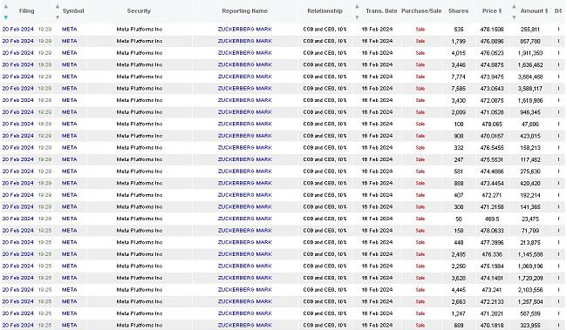Select amount value 192,214

tap(530, 195)
